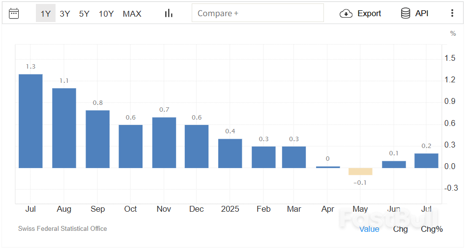Select the November 0.7 bar

164,143
